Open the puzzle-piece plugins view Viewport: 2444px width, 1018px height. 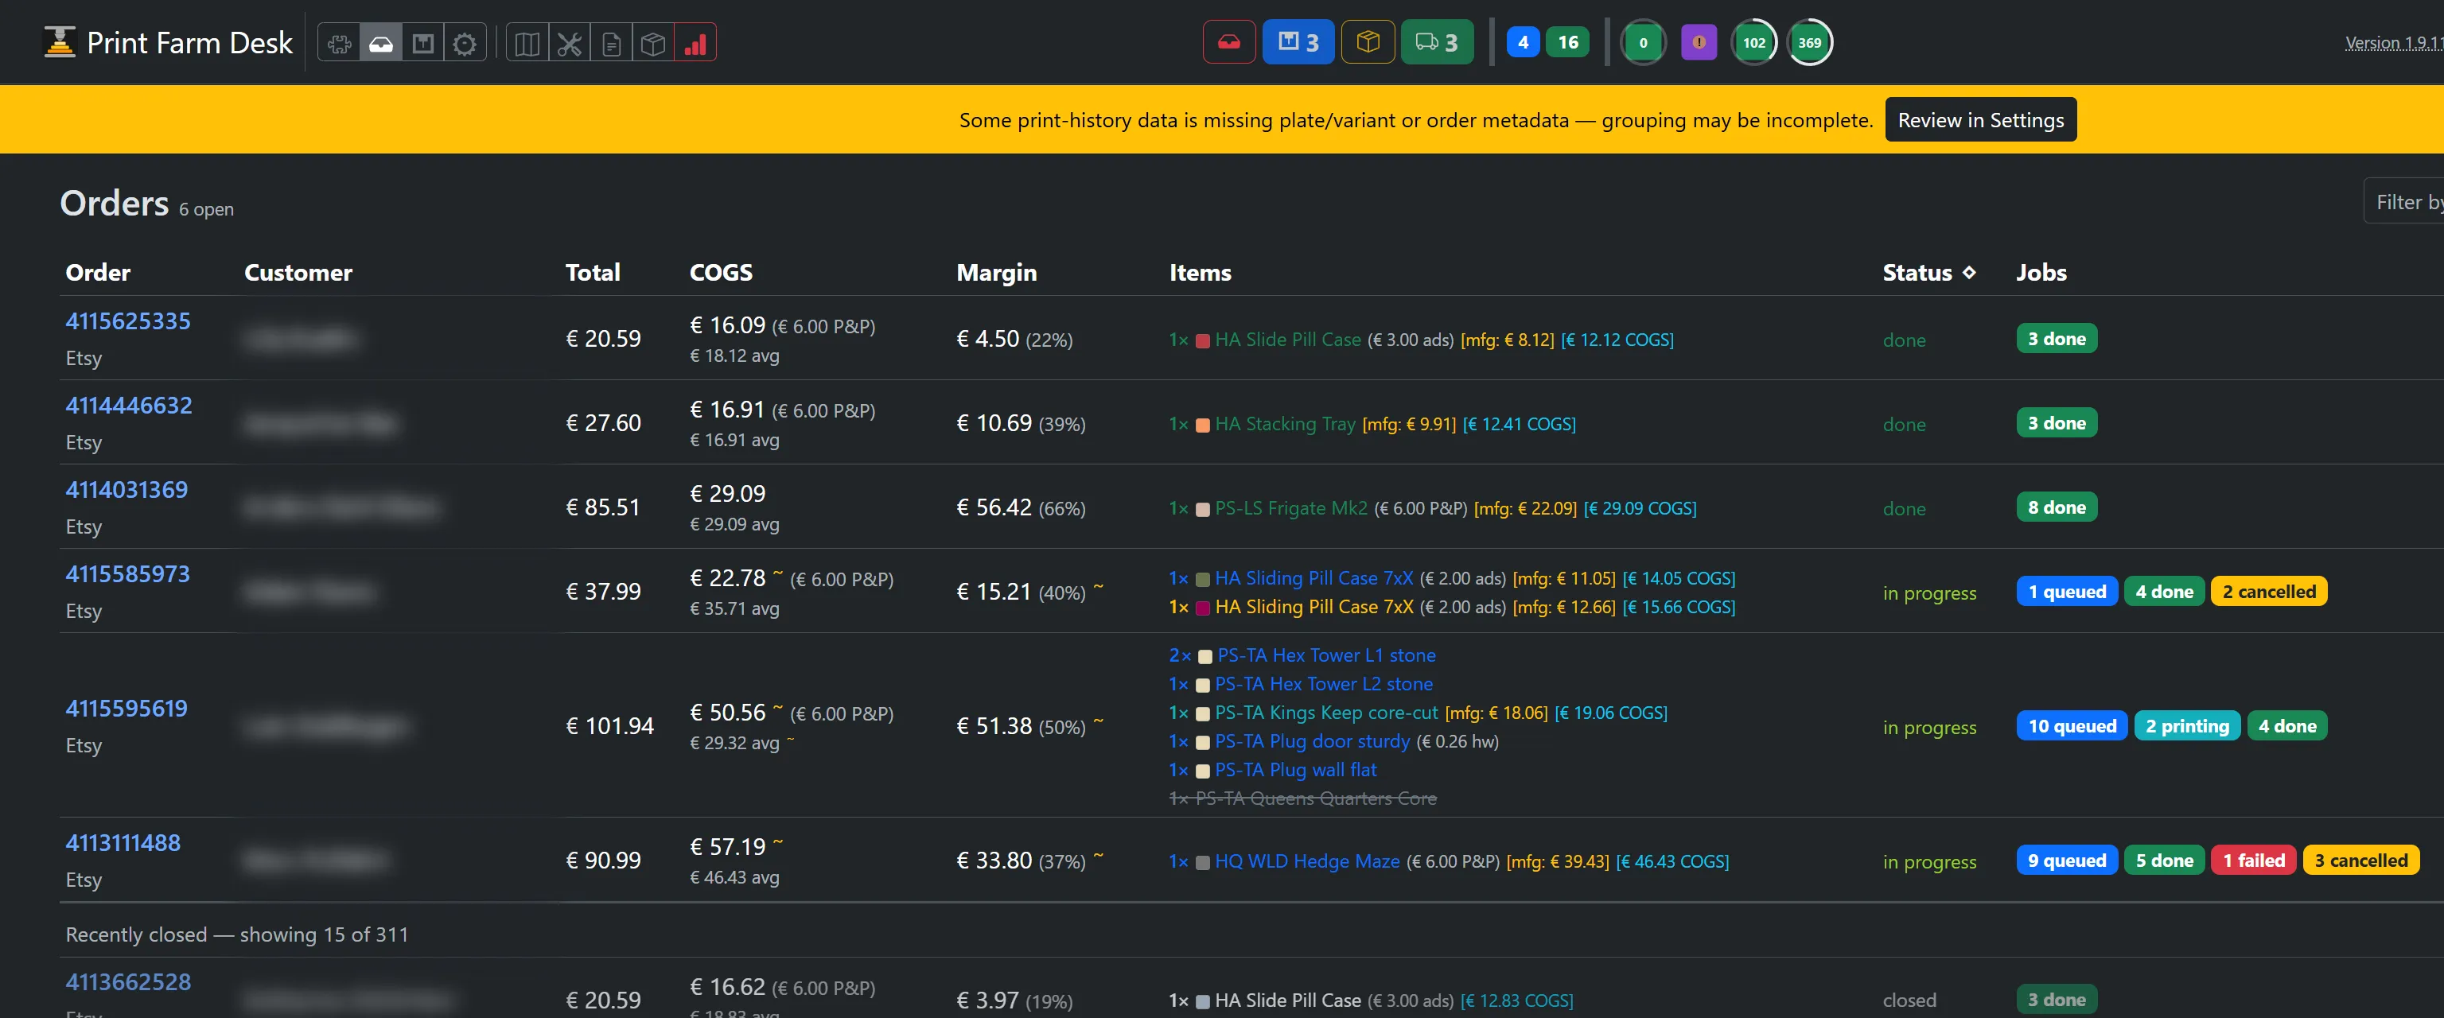(339, 43)
